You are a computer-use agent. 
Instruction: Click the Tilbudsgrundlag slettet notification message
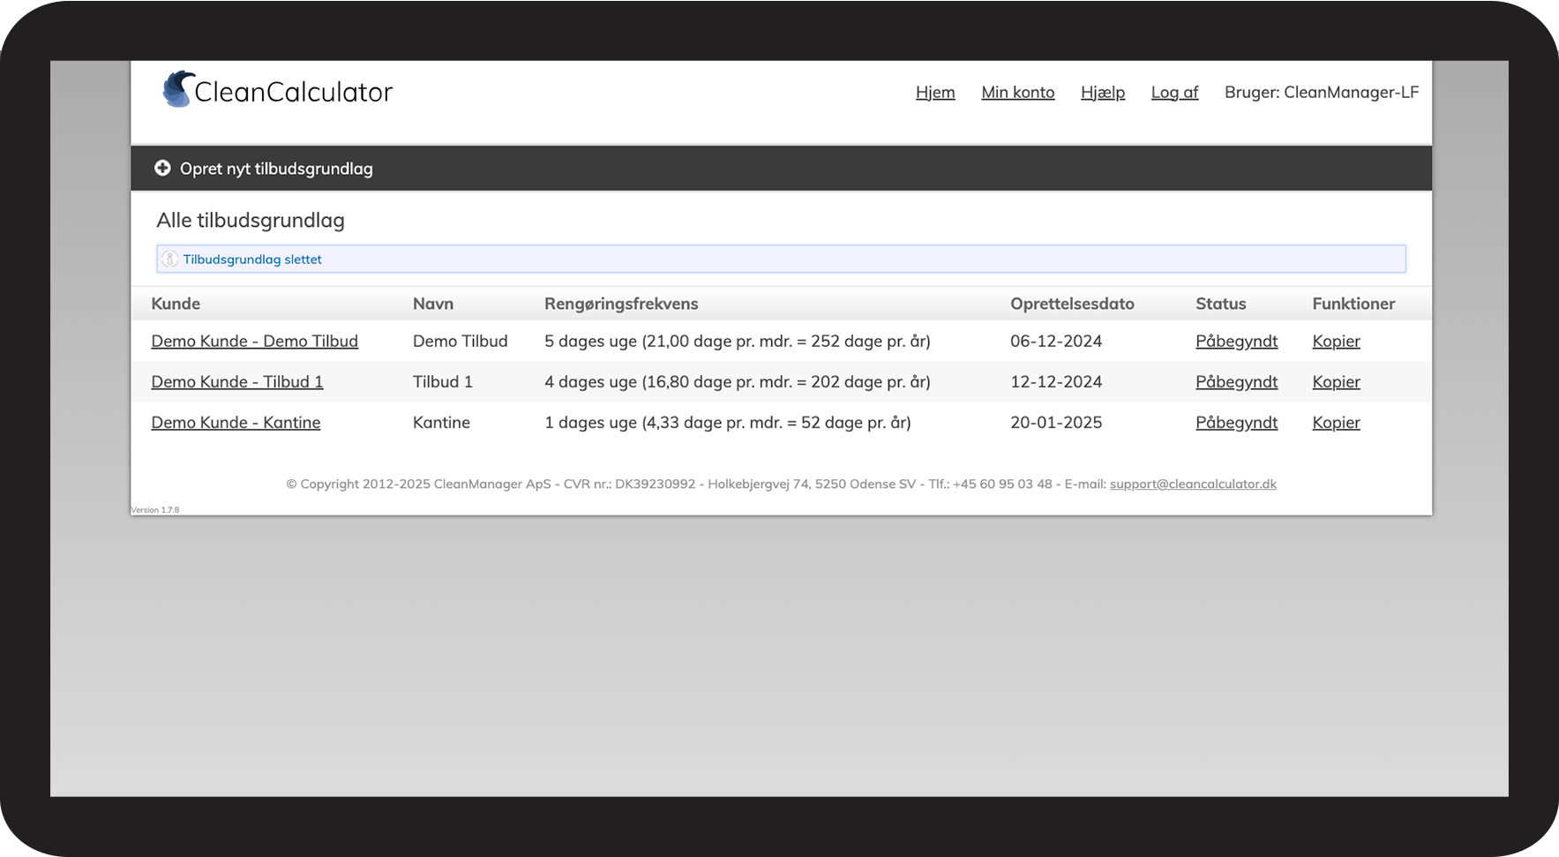[252, 259]
